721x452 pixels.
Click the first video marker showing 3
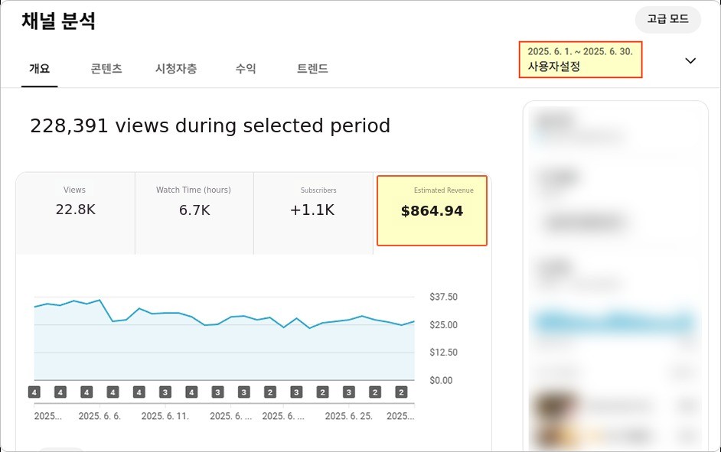[165, 392]
